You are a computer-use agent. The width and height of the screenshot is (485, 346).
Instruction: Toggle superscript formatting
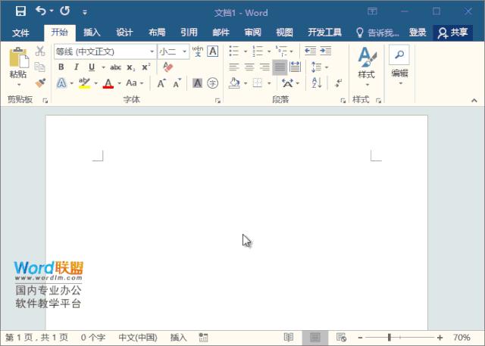pos(146,67)
